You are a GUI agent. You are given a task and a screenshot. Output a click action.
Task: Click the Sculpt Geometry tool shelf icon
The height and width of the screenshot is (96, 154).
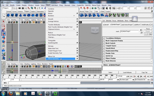[106, 15]
